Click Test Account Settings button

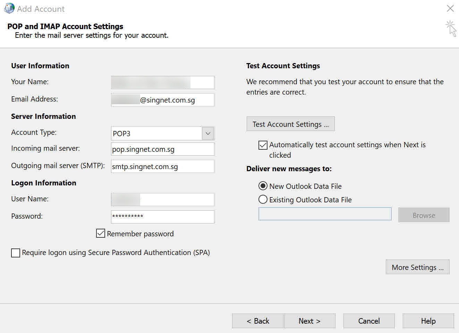point(290,124)
